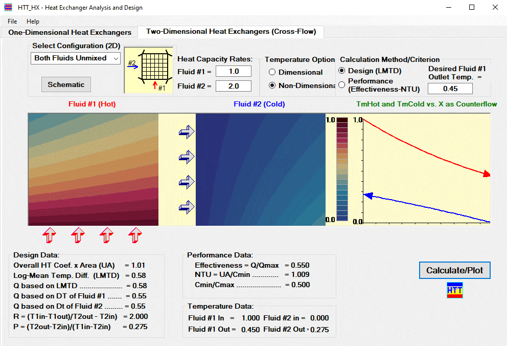The width and height of the screenshot is (507, 346).
Task: Click the leftmost red Fluid #1 flow arrow
Action: 49,236
